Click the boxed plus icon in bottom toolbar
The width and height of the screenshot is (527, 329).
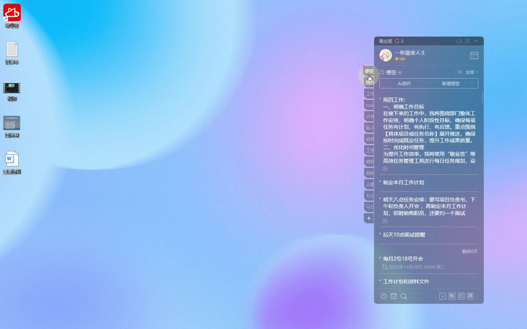click(x=443, y=296)
